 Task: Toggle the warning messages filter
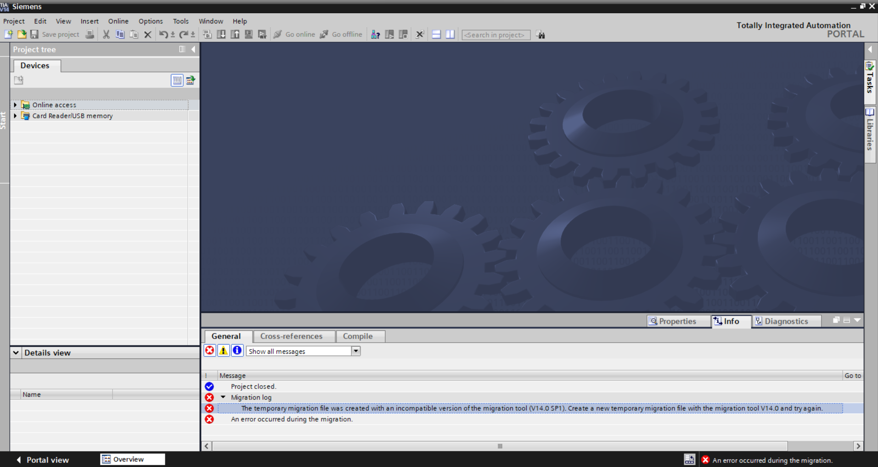click(x=223, y=351)
